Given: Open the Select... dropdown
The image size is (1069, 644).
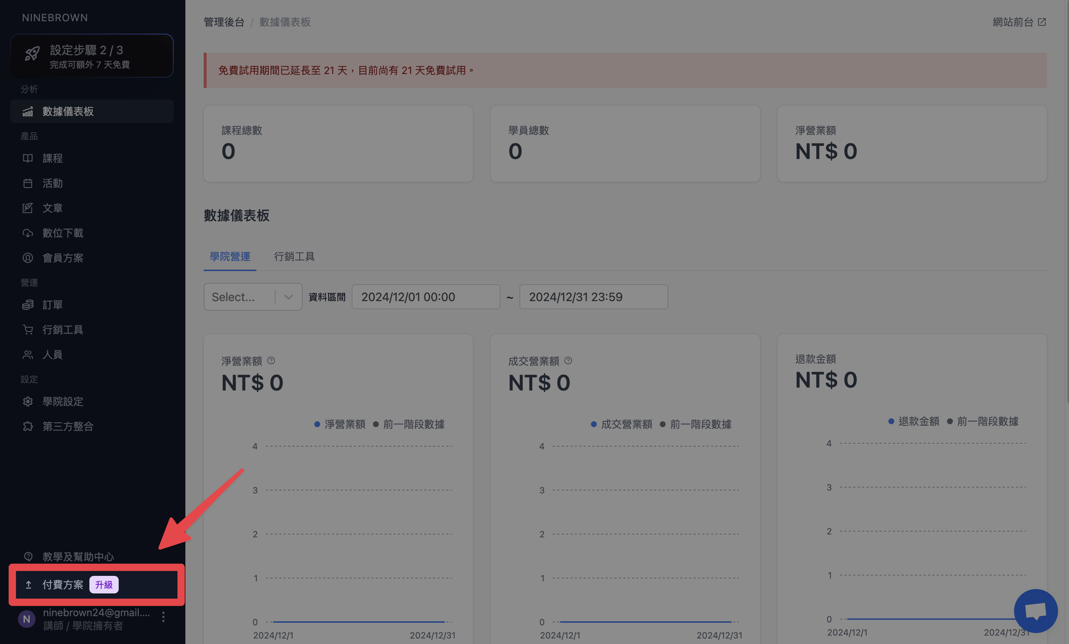Looking at the screenshot, I should [253, 297].
